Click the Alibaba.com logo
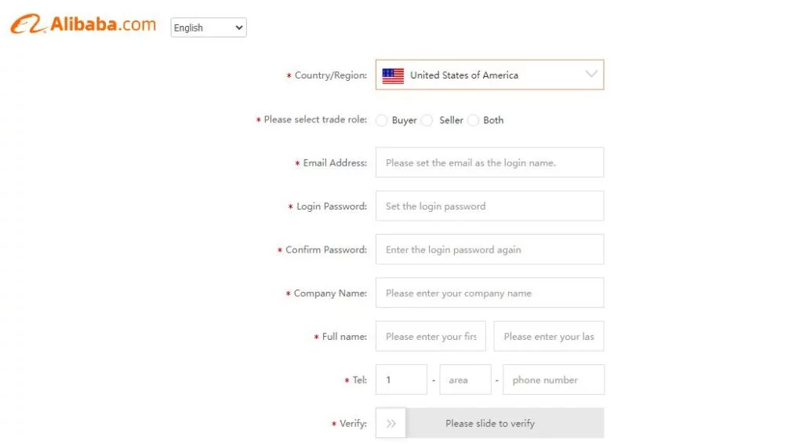803x445 pixels. 83,25
